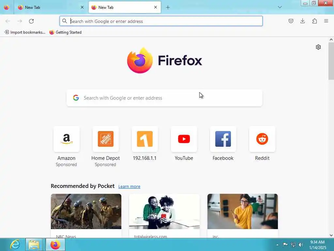Go back one page with back arrow
Image resolution: width=334 pixels, height=251 pixels.
point(8,21)
